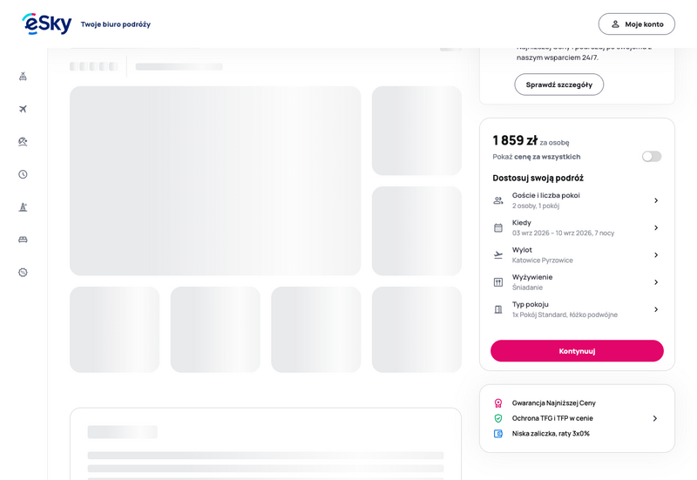
Task: Click the pink 'Kontynuuj' button
Action: (577, 351)
